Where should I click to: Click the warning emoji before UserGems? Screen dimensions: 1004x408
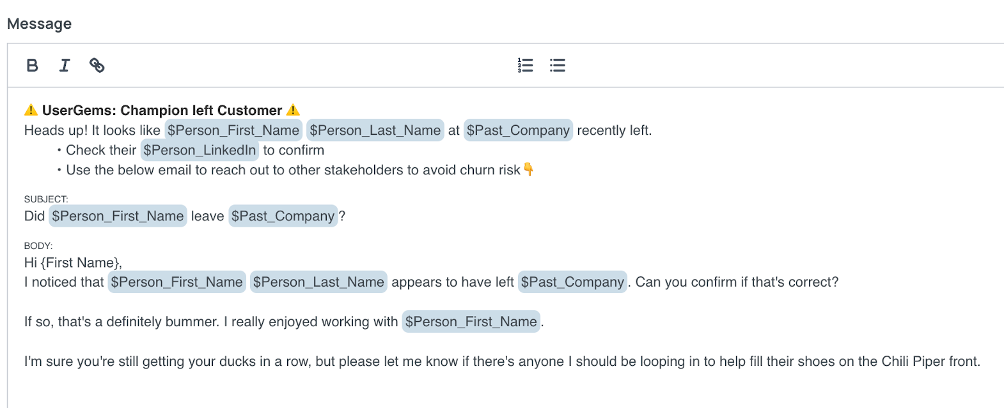[x=31, y=110]
